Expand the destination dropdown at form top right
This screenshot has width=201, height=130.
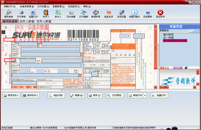point(142,36)
